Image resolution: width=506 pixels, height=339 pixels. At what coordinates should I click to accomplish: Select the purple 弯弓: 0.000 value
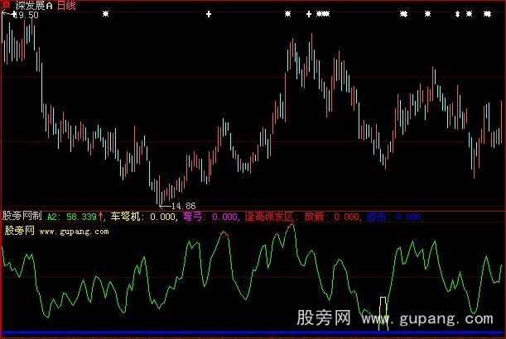(210, 217)
